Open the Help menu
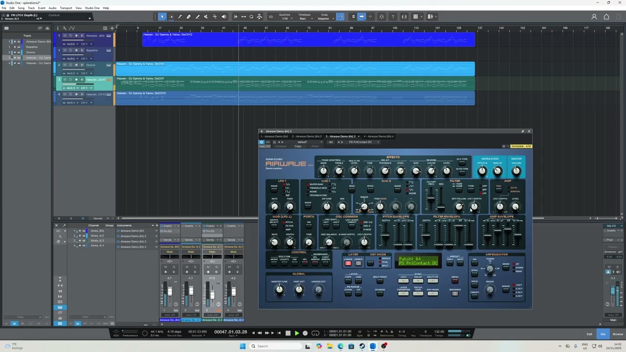Viewport: 626px width, 352px height. [x=106, y=8]
